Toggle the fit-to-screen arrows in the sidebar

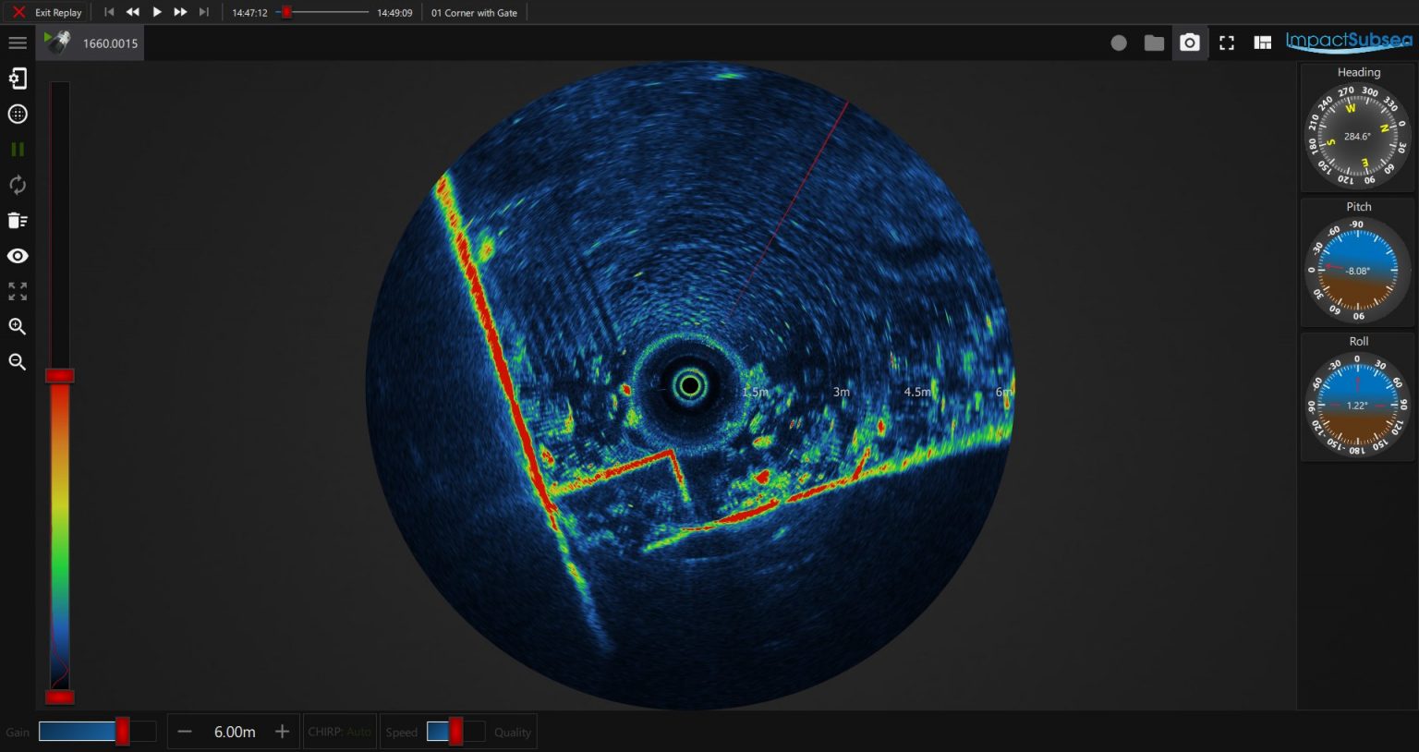pos(17,292)
